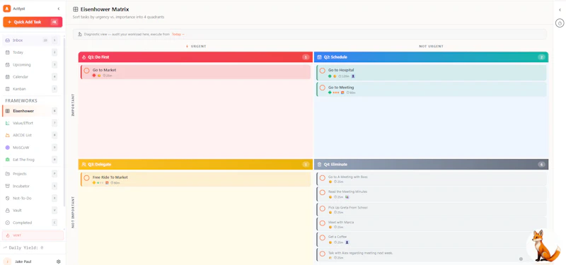This screenshot has height=265, width=566.
Task: Open the Inbox view
Action: (31, 40)
